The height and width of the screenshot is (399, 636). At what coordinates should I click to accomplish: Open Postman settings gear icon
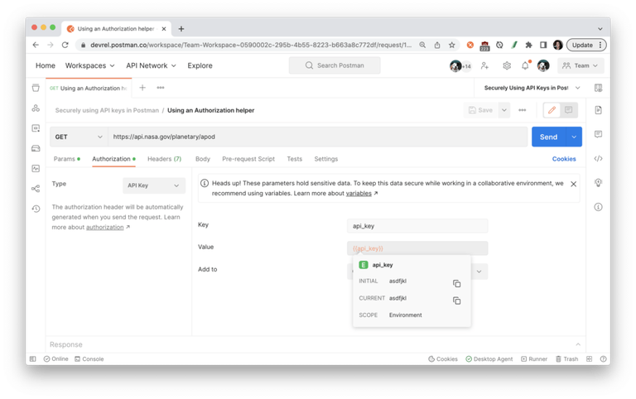click(507, 65)
